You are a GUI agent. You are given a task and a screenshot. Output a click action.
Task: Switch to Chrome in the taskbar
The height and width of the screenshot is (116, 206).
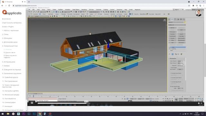(40, 114)
